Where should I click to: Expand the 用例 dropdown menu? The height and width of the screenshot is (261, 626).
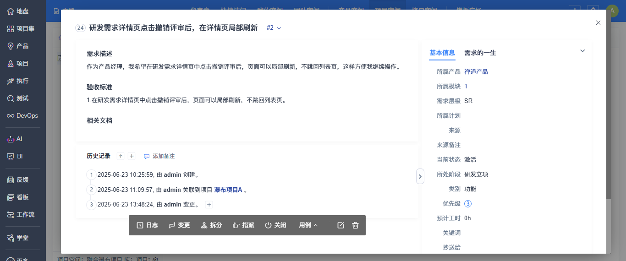coord(308,225)
